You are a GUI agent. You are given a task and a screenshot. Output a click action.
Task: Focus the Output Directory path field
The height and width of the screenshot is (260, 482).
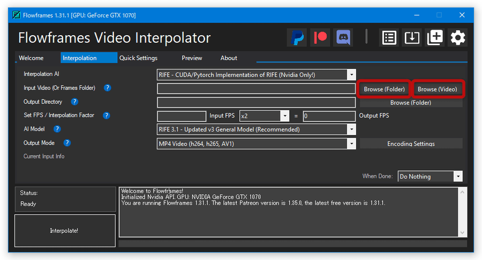[x=256, y=103]
